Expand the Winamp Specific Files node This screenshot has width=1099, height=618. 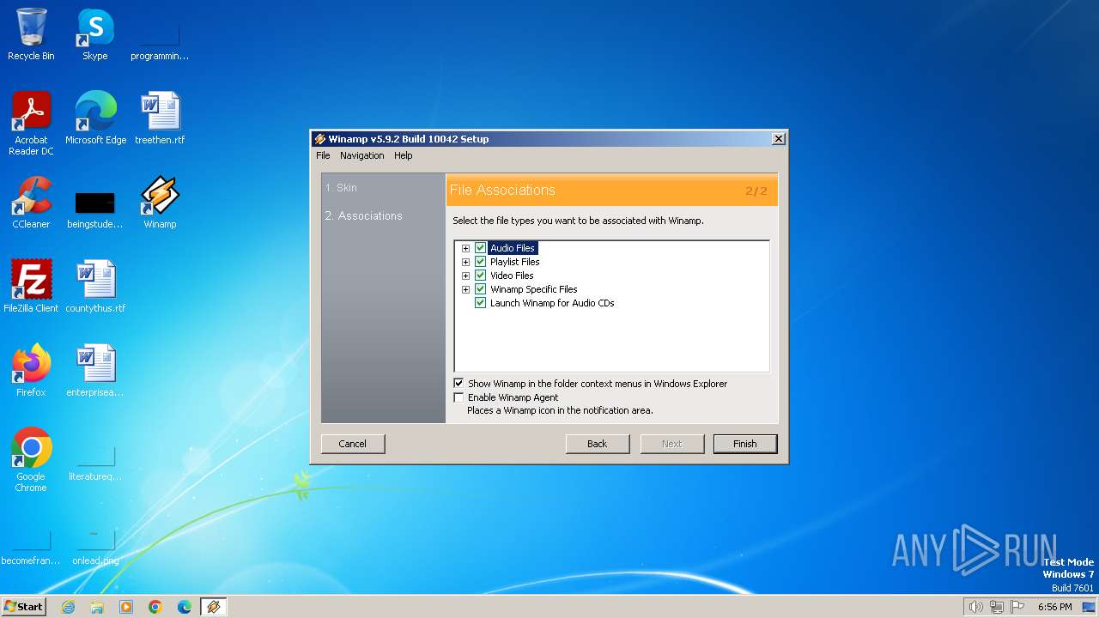466,289
